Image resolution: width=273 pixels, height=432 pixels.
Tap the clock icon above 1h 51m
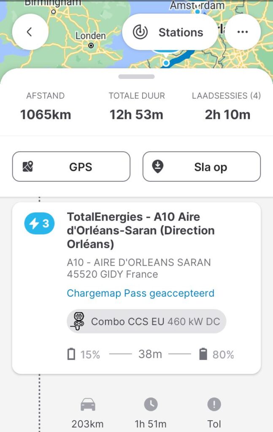pos(151,405)
